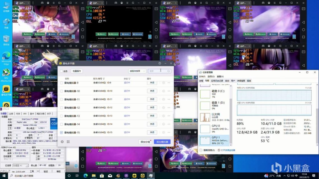Open Microsoft Store from the taskbar
Screen dimensions: 319x179
click(102, 176)
